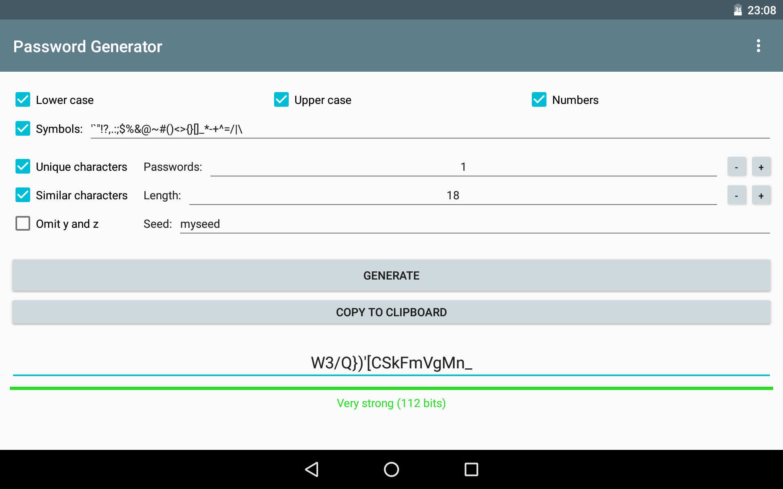Focus the Seed field containing myseed
783x489 pixels.
475,224
